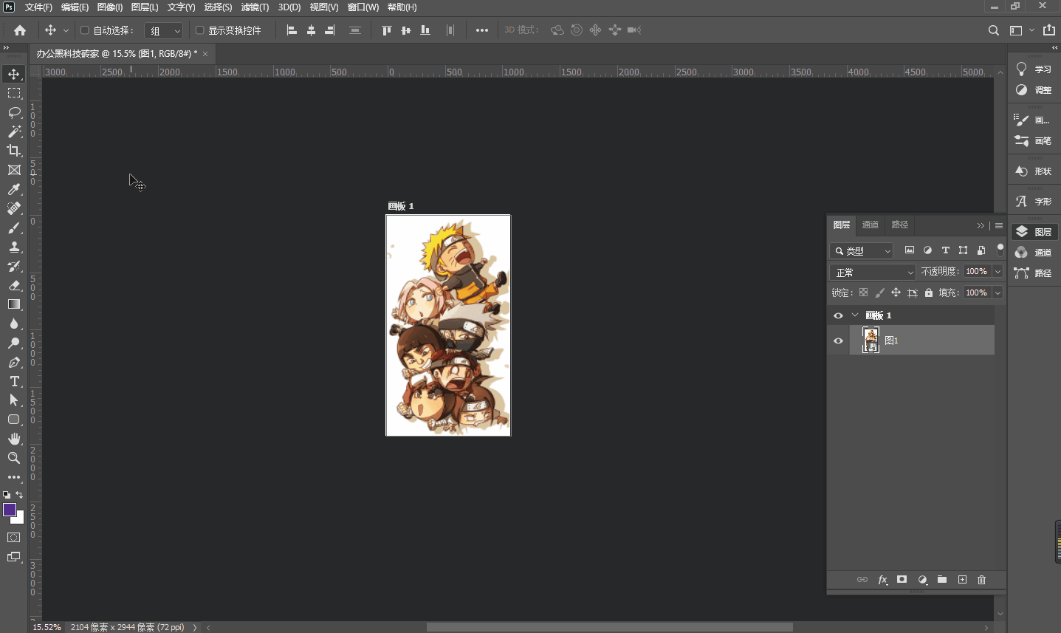Select the Gradient tool
The width and height of the screenshot is (1061, 633).
(14, 304)
